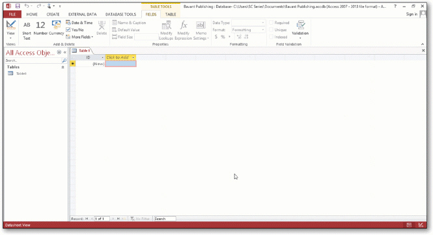The width and height of the screenshot is (433, 235).
Task: Tick the Unique checkbox
Action: point(271,30)
